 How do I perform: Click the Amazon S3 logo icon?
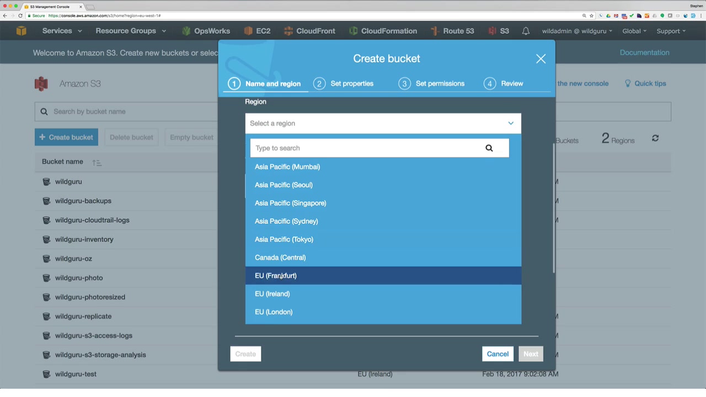[41, 84]
